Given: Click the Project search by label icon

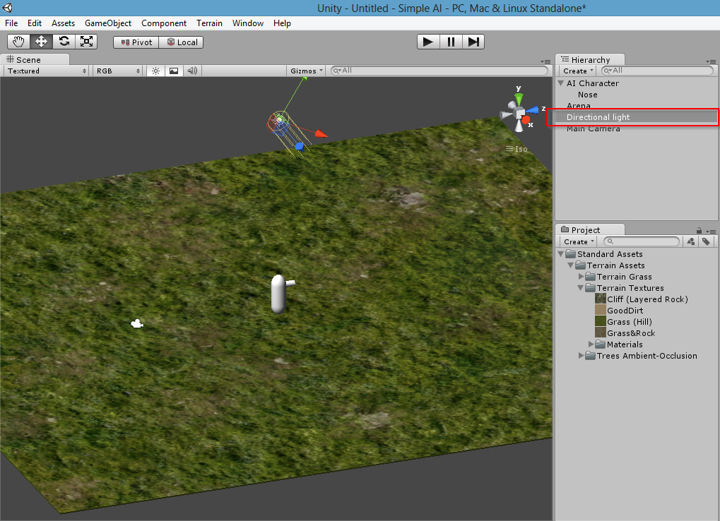Looking at the screenshot, I should point(705,241).
